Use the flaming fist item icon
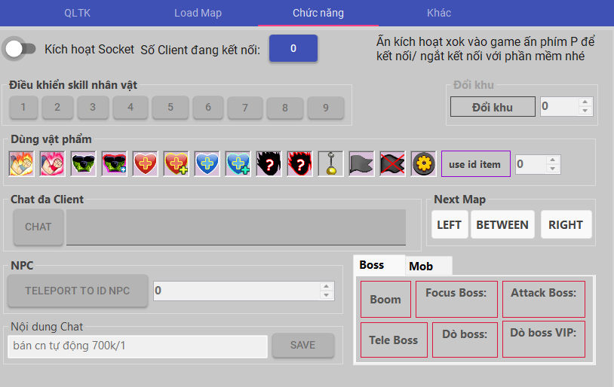Image resolution: width=614 pixels, height=387 pixels. point(22,164)
